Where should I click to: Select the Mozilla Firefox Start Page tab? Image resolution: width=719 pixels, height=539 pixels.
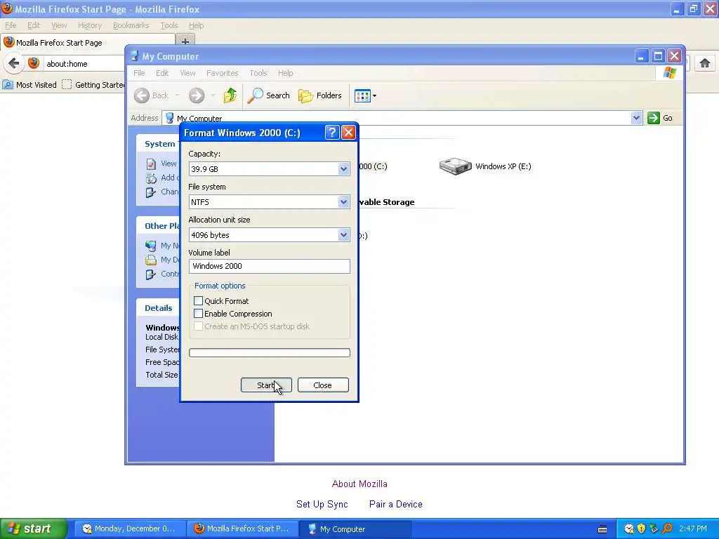(x=88, y=43)
